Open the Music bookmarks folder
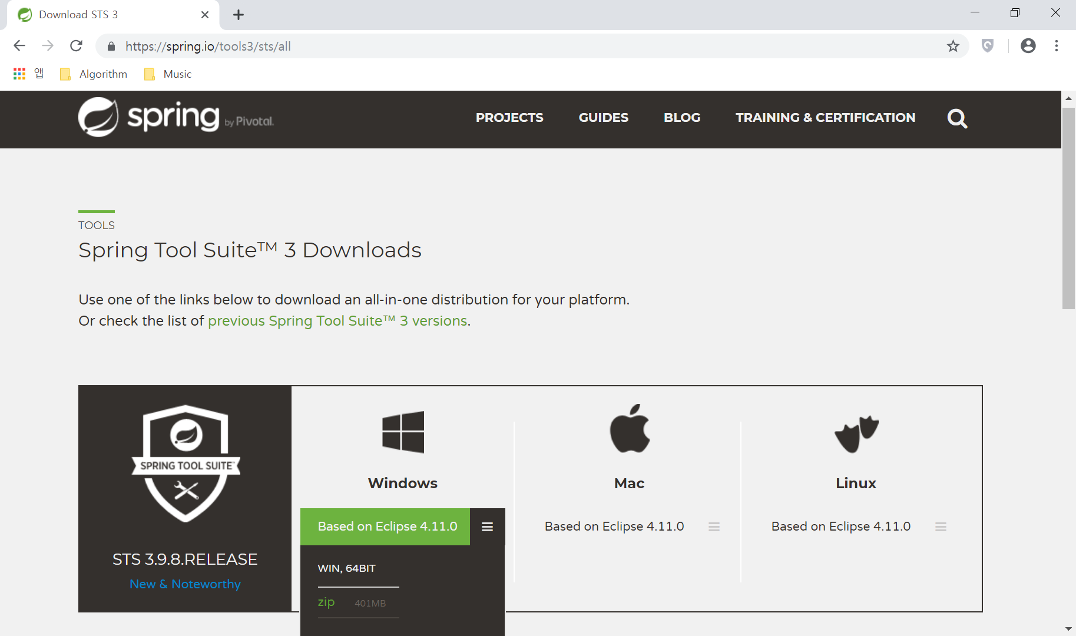The height and width of the screenshot is (636, 1076). click(168, 74)
